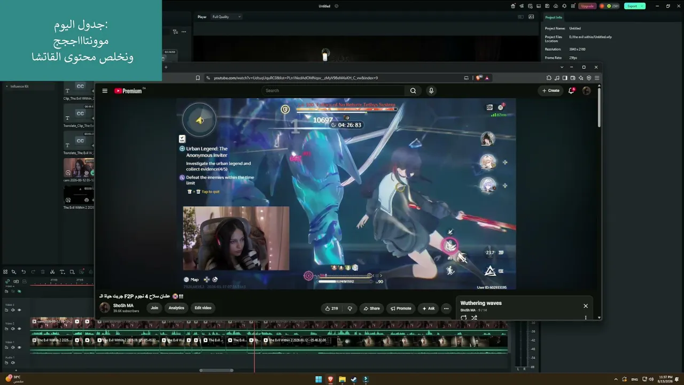684x385 pixels.
Task: Toggle the browser sidebar panel icon
Action: pyautogui.click(x=565, y=78)
